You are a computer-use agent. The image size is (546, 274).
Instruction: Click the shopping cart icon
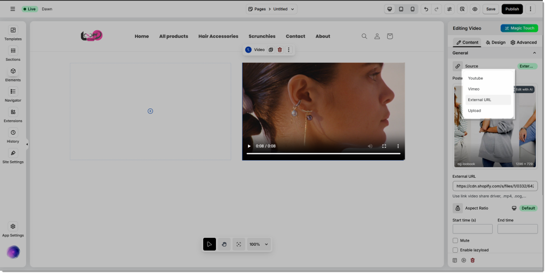coord(390,36)
